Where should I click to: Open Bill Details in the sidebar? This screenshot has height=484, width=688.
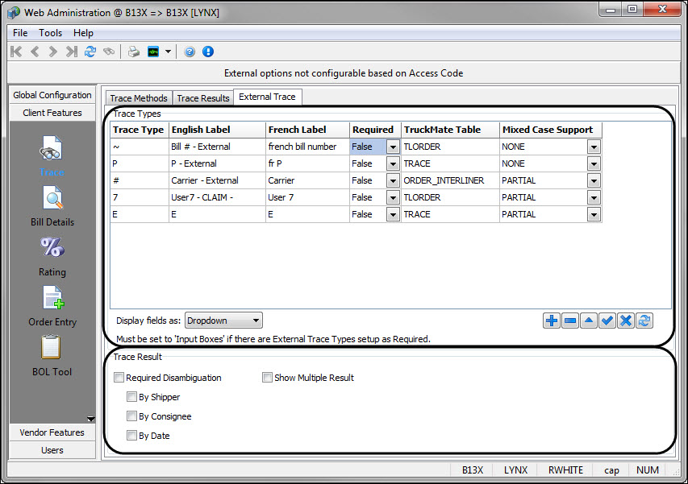point(52,206)
